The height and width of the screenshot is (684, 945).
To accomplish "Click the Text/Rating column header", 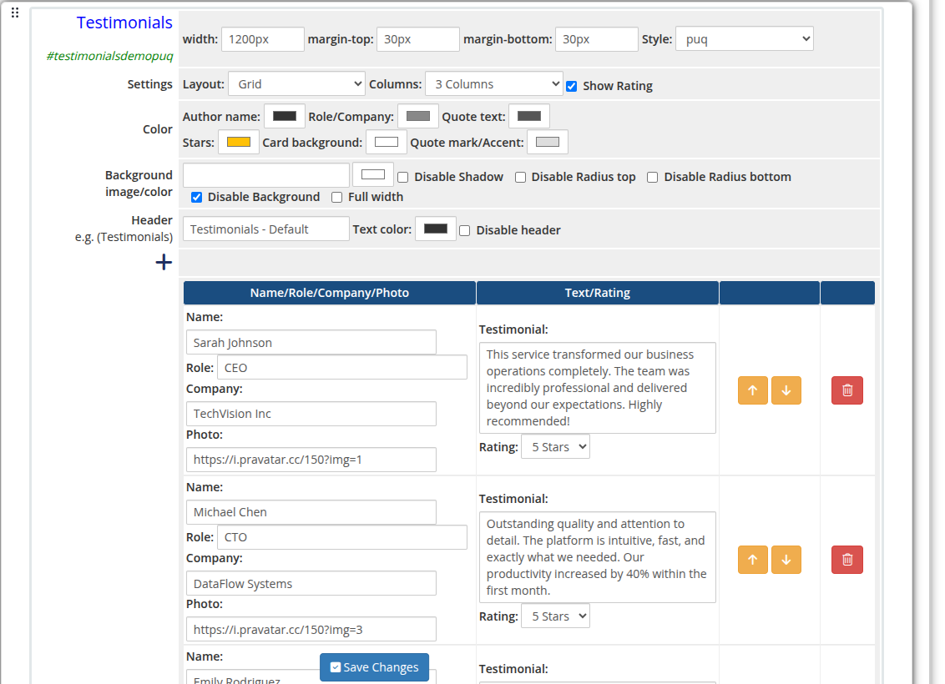I will [597, 293].
